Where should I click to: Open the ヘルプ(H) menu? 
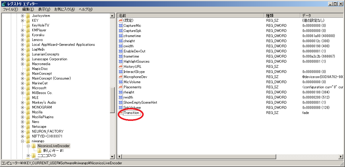pos(86,9)
